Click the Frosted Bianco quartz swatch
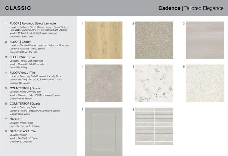Viewport: 228px width, 156px height. coord(154,83)
